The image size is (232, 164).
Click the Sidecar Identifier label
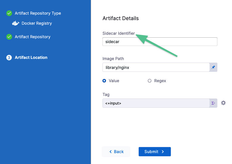(119, 33)
